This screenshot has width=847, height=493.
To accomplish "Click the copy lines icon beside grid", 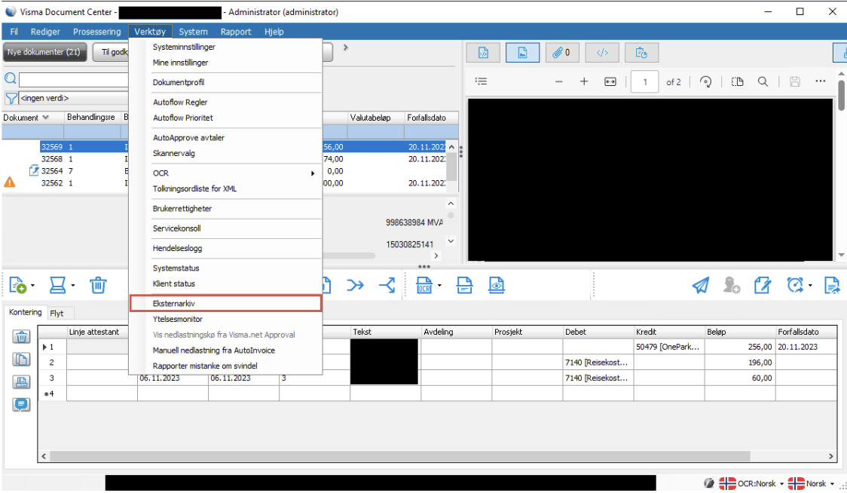I will (21, 360).
